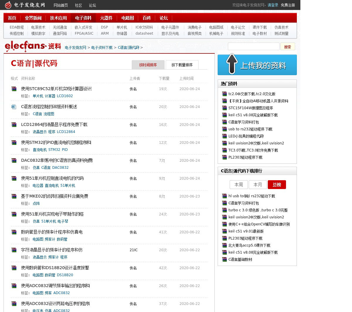Open the FPGA/ASIC subcategory link
The height and width of the screenshot is (312, 352).
click(x=84, y=33)
